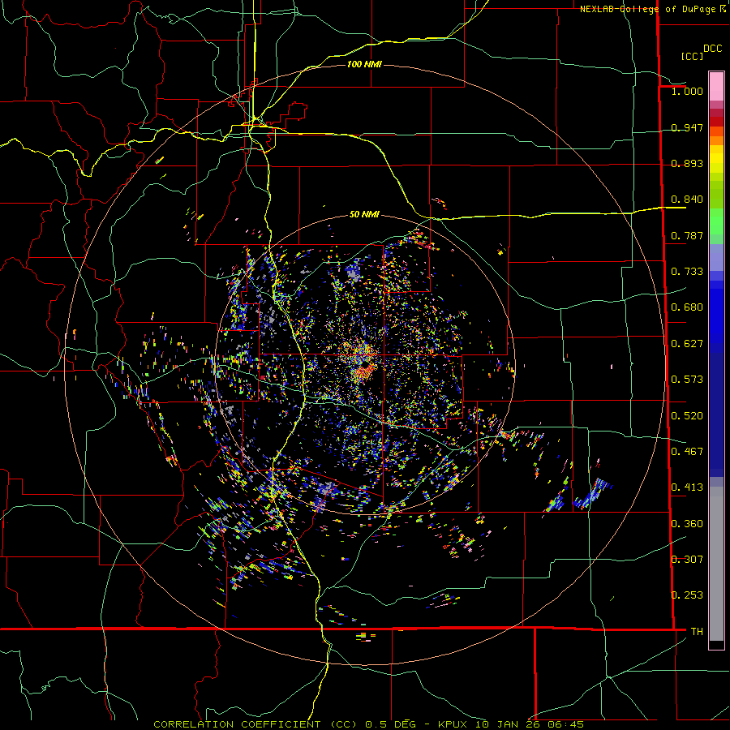Select the 0.840 scale value

pos(687,200)
